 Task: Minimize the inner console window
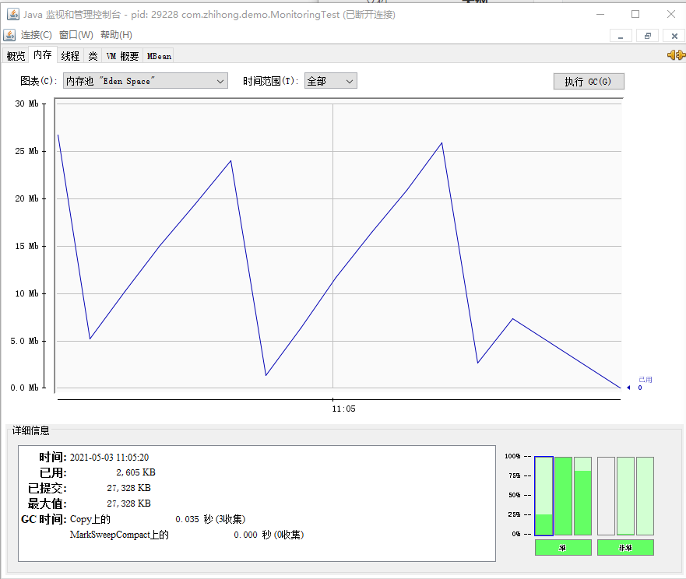[621, 36]
